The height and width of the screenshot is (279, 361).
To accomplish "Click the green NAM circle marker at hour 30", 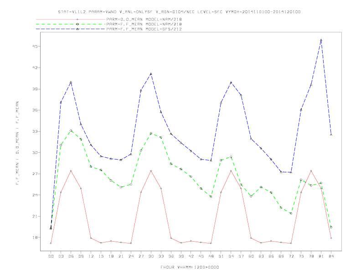I will click(151, 134).
